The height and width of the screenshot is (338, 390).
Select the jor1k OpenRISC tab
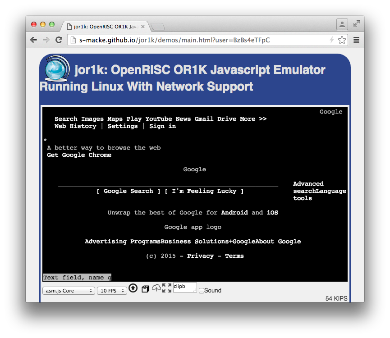point(105,27)
